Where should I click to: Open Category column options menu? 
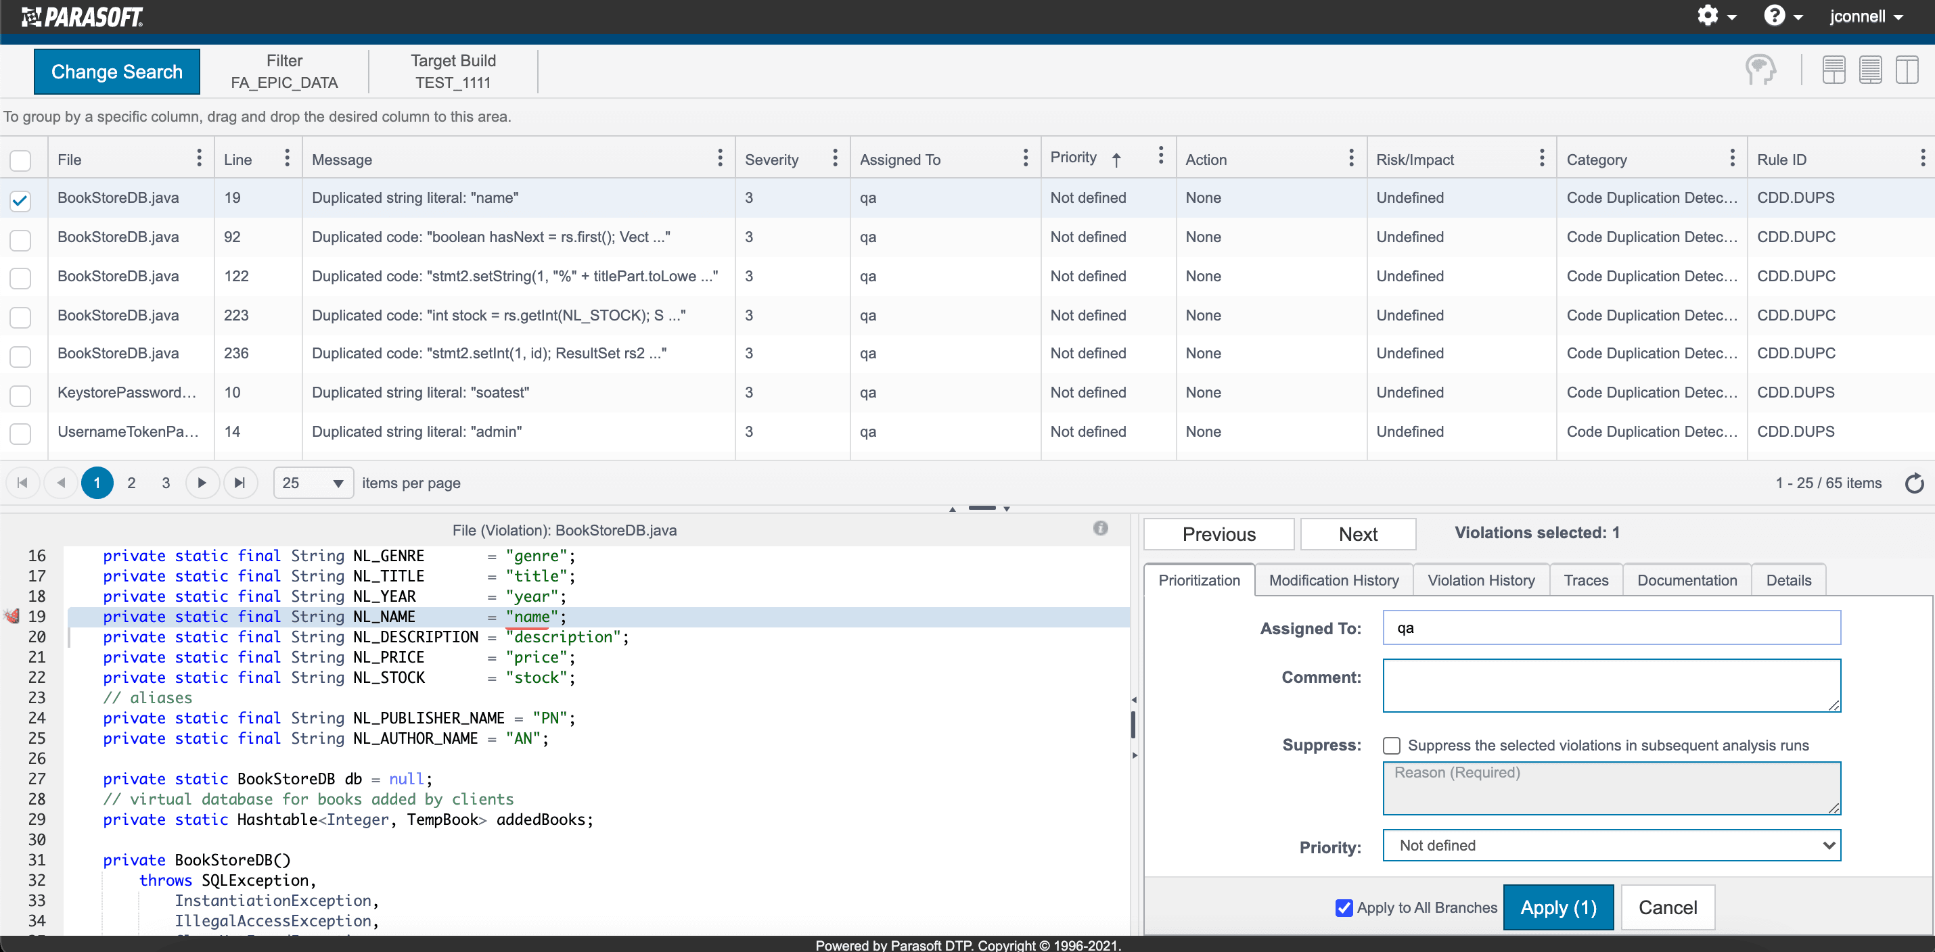point(1732,158)
